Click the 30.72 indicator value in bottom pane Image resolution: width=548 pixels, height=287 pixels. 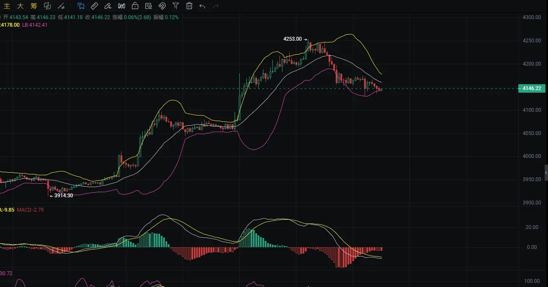[x=7, y=273]
